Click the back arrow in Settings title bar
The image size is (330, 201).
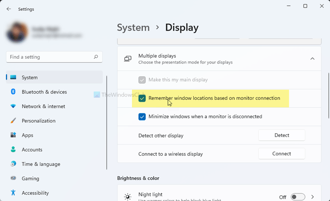(x=8, y=9)
